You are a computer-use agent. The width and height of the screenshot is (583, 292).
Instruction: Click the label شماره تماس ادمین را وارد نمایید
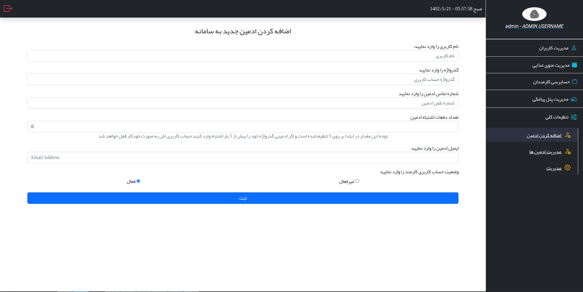point(429,94)
